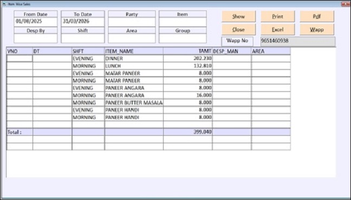Screen dimensions: 351x200
Task: Send report via Wapp button
Action: pyautogui.click(x=317, y=30)
